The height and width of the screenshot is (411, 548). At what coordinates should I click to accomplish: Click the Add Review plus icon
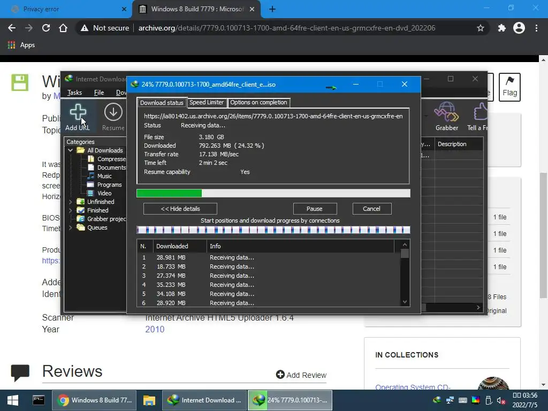[x=280, y=375]
